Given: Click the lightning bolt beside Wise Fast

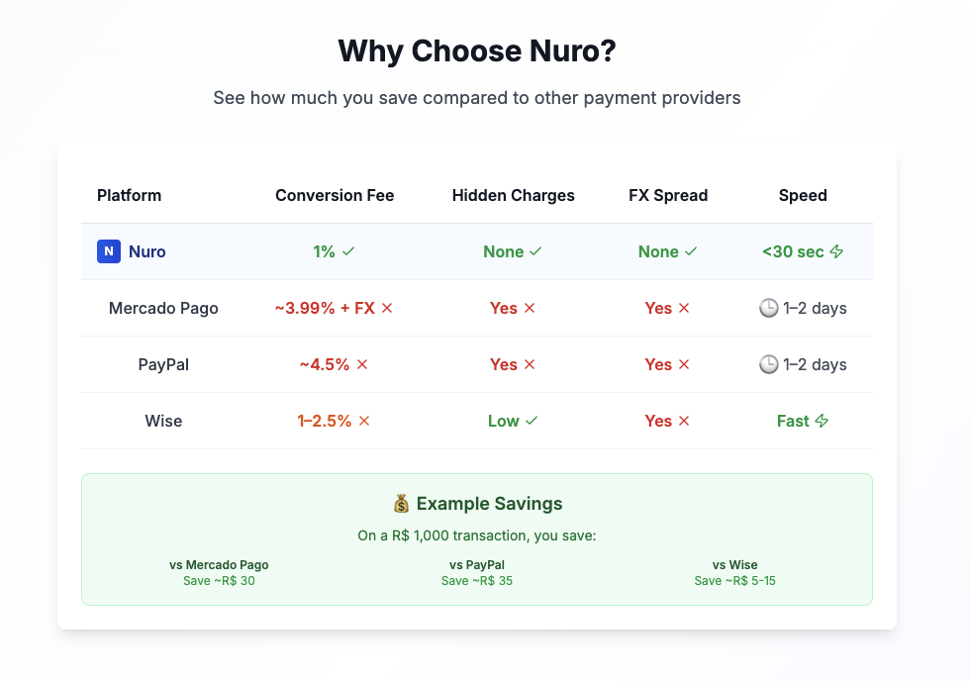Looking at the screenshot, I should [822, 421].
